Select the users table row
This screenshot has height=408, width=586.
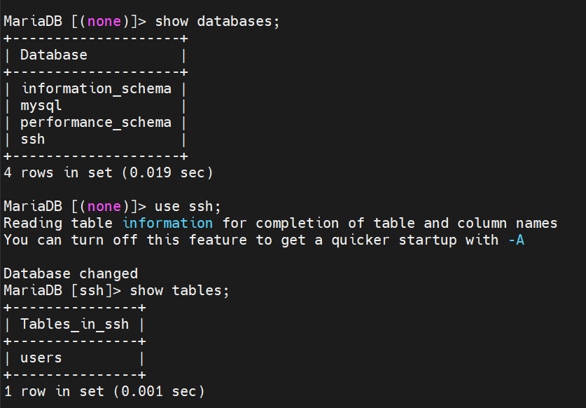(41, 358)
